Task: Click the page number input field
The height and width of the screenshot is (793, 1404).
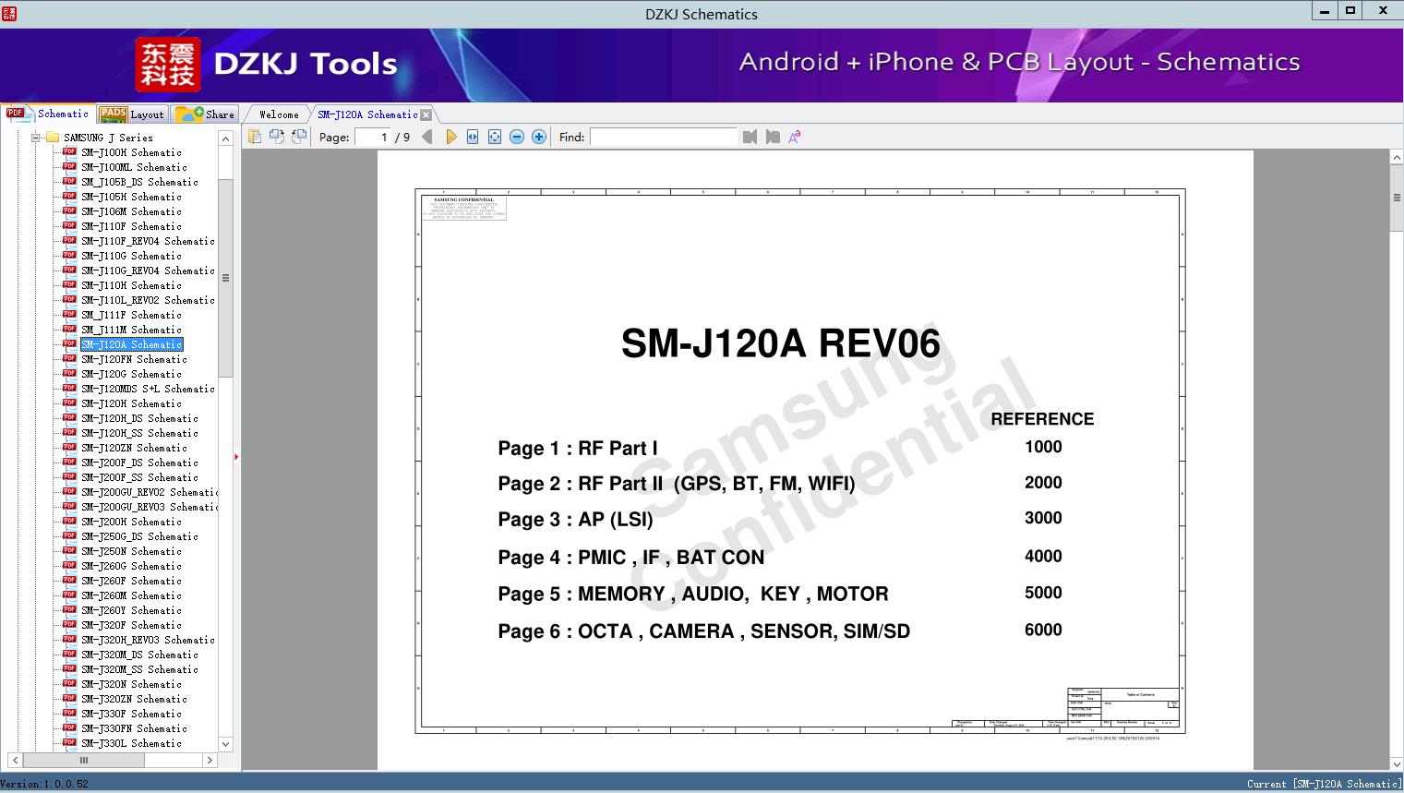Action: (373, 137)
